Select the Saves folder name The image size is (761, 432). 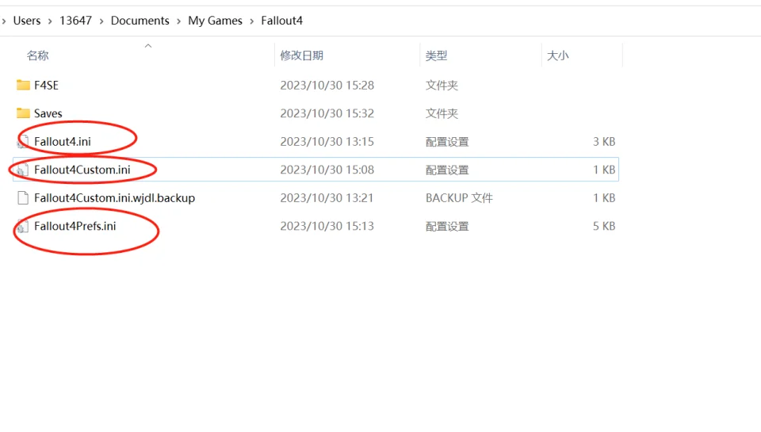pyautogui.click(x=48, y=113)
